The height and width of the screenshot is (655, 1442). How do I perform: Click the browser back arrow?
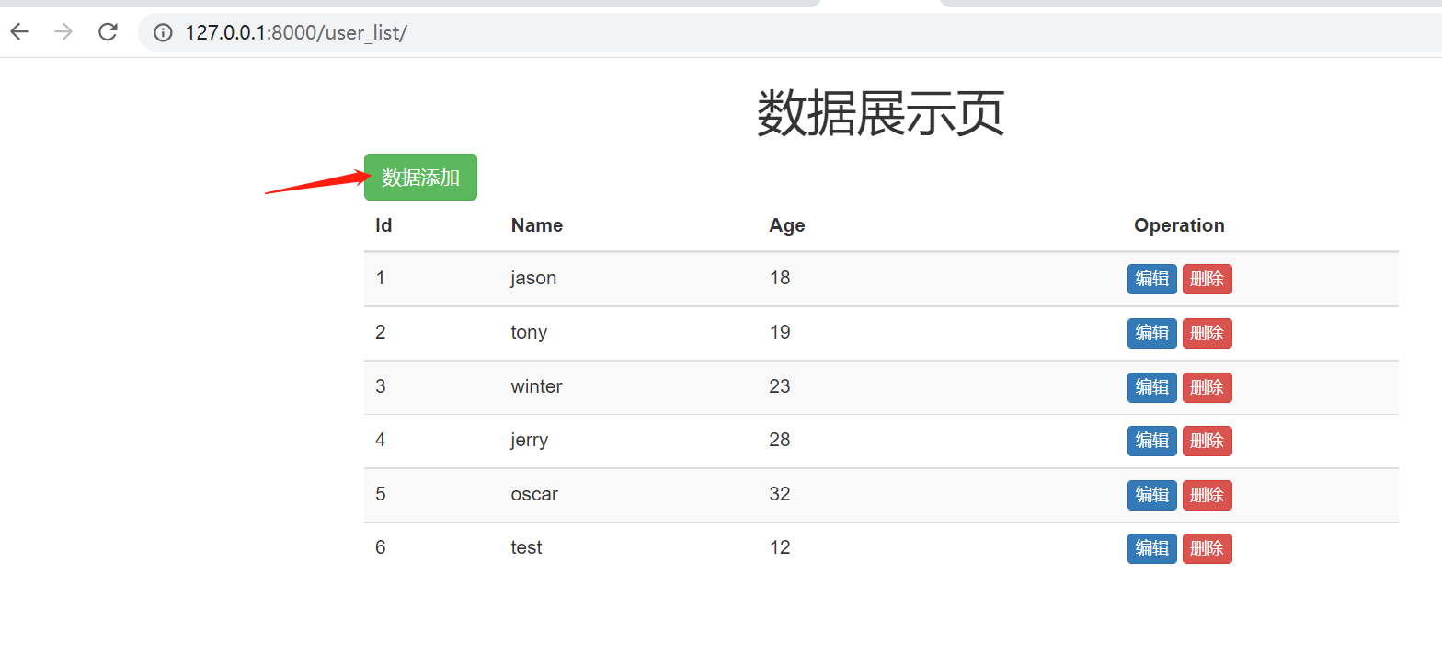(x=19, y=32)
